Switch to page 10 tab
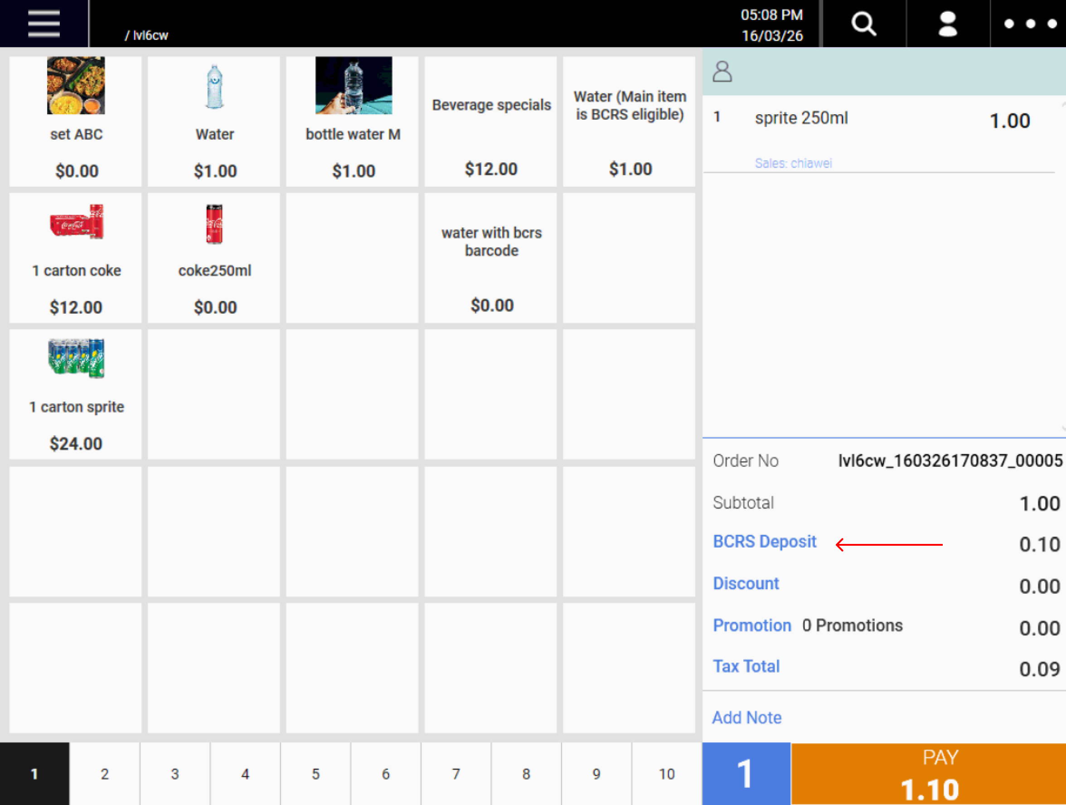This screenshot has height=805, width=1066. (x=667, y=774)
